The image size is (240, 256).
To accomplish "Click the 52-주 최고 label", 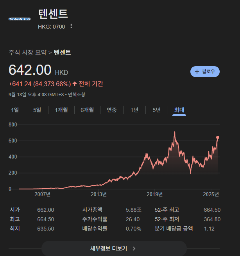I will pyautogui.click(x=167, y=210).
